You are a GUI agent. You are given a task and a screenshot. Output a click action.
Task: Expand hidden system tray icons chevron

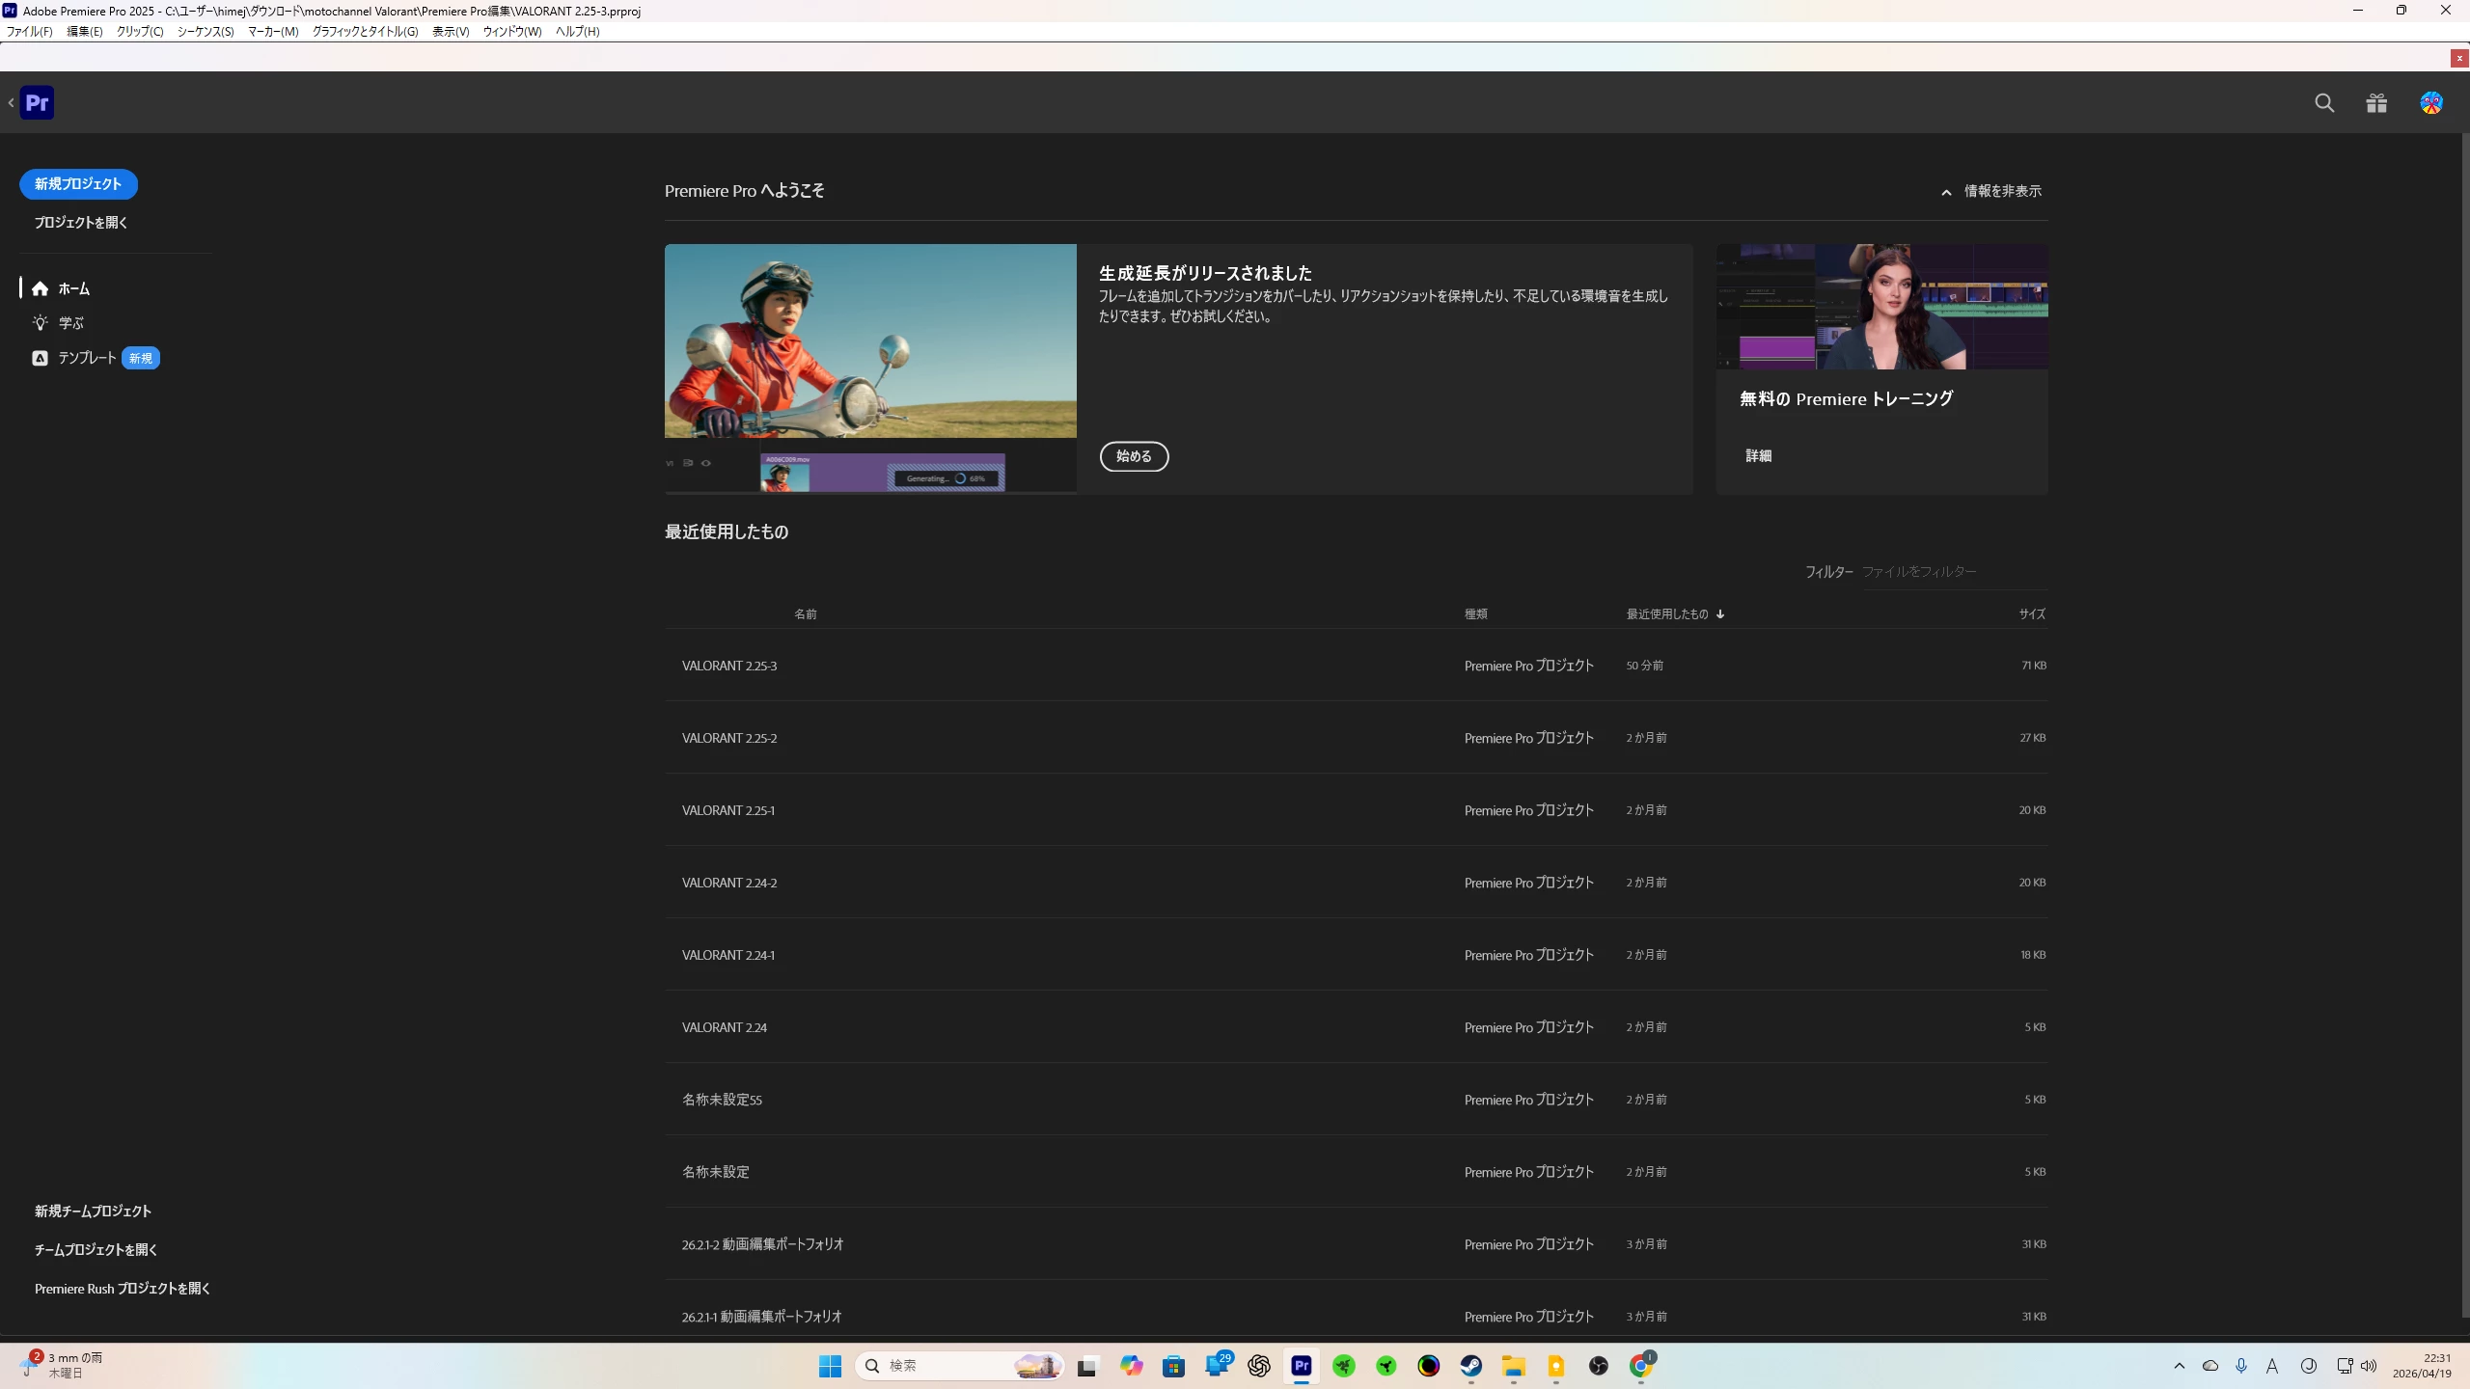coord(2179,1366)
